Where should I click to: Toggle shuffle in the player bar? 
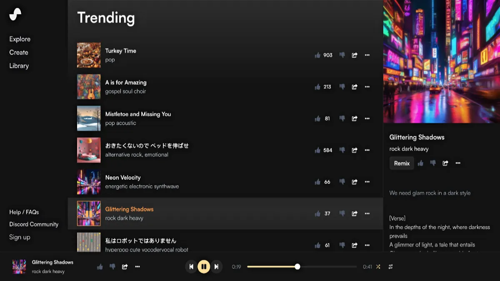378,267
